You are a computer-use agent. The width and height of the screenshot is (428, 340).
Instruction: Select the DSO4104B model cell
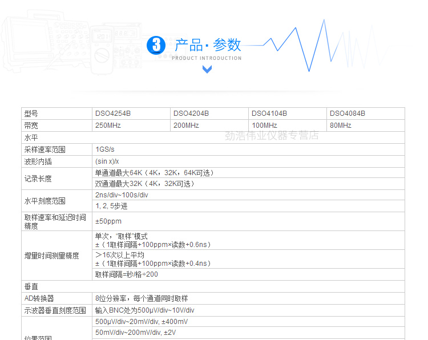[269, 114]
